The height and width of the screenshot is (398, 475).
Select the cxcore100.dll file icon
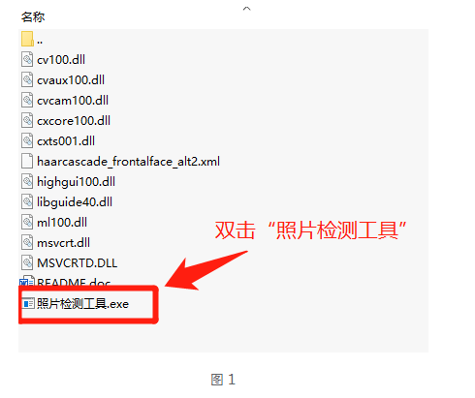27,120
